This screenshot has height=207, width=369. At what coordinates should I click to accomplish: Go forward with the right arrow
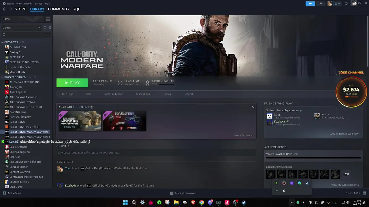pos(11,9)
